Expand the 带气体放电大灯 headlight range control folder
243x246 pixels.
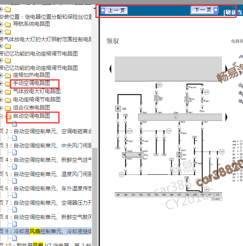pos(1,32)
